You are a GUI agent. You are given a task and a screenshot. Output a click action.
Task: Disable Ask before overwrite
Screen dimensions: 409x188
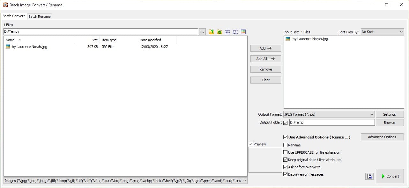coord(285,167)
